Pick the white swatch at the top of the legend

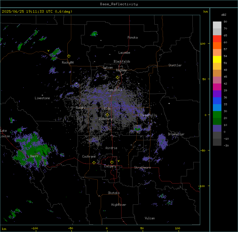[x=217, y=25]
